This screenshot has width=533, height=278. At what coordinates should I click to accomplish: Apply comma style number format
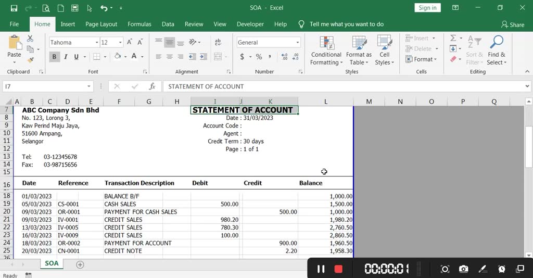point(270,57)
